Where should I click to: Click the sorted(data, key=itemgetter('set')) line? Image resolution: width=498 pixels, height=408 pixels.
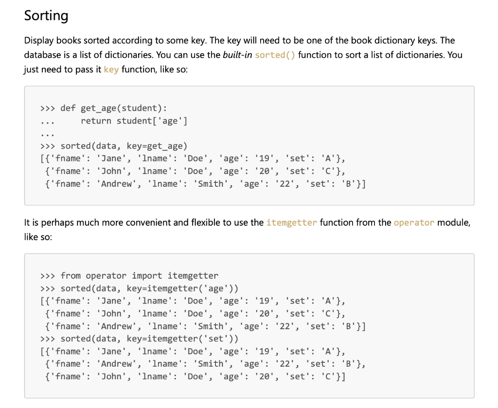[139, 338]
